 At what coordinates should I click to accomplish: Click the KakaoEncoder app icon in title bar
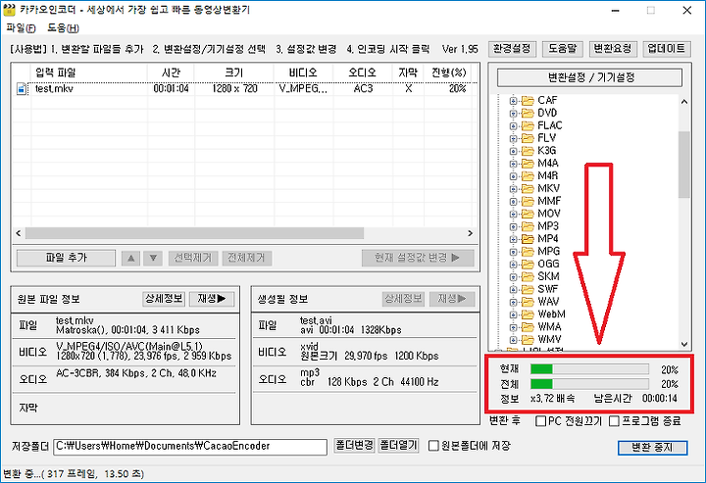pyautogui.click(x=9, y=10)
